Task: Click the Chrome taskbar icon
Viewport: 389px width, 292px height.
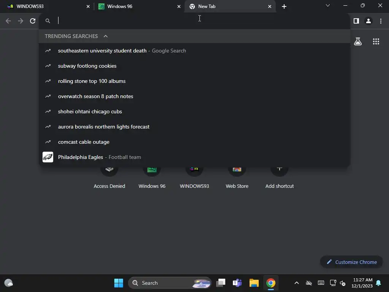Action: tap(271, 283)
